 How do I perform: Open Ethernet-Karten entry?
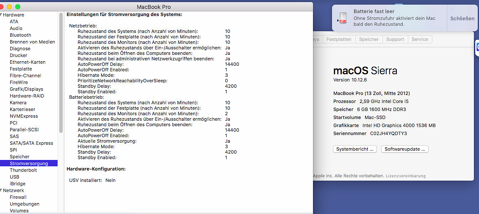(x=28, y=62)
